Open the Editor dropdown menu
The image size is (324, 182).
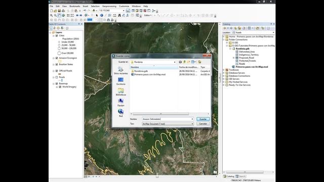click(x=148, y=16)
